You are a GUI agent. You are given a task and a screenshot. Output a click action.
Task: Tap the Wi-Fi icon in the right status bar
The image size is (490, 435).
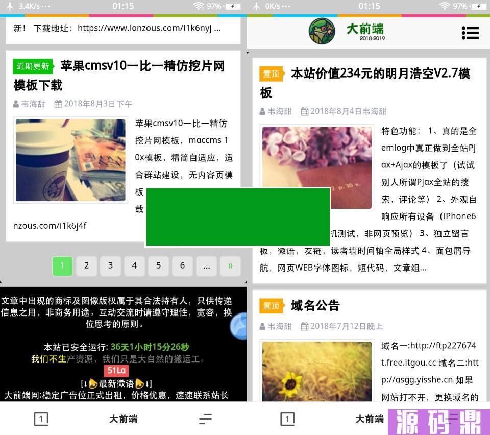tap(445, 6)
